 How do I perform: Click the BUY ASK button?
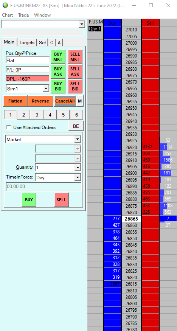(58, 71)
